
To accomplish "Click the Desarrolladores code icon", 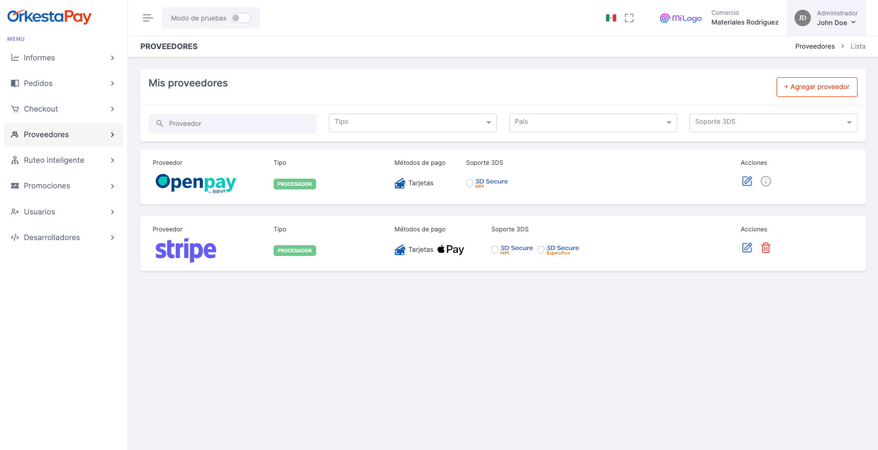I will tap(15, 238).
